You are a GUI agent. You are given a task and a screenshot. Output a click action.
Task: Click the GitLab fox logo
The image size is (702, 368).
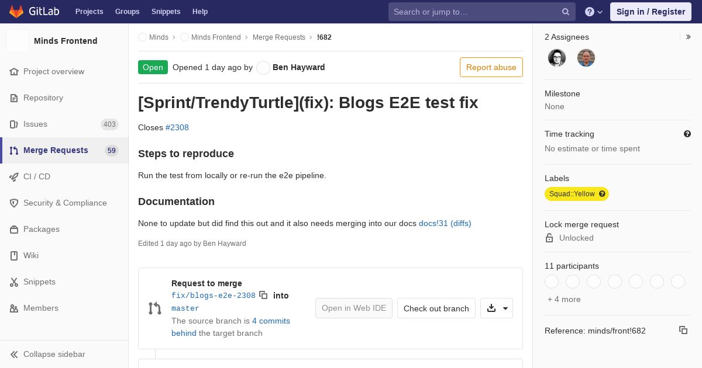(x=16, y=11)
